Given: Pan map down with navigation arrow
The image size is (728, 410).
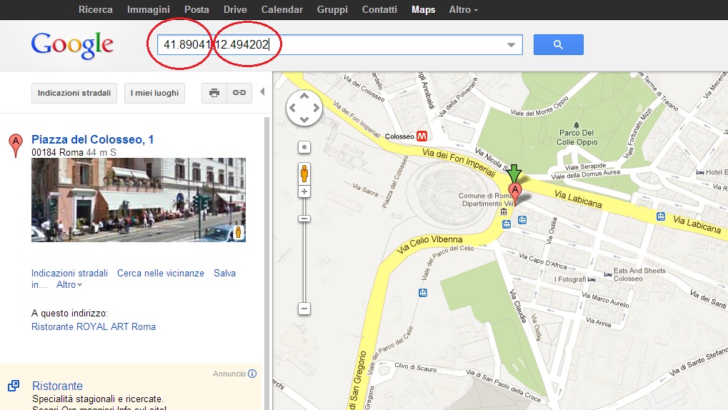Looking at the screenshot, I should coord(304,119).
